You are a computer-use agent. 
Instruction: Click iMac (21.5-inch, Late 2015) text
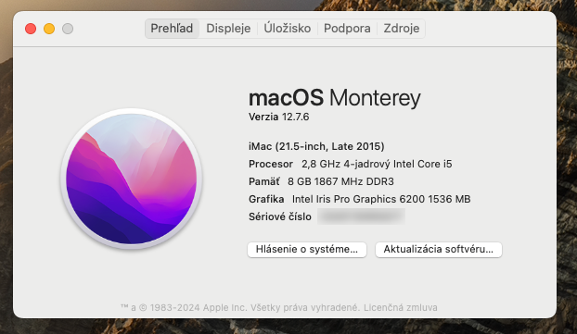[316, 146]
